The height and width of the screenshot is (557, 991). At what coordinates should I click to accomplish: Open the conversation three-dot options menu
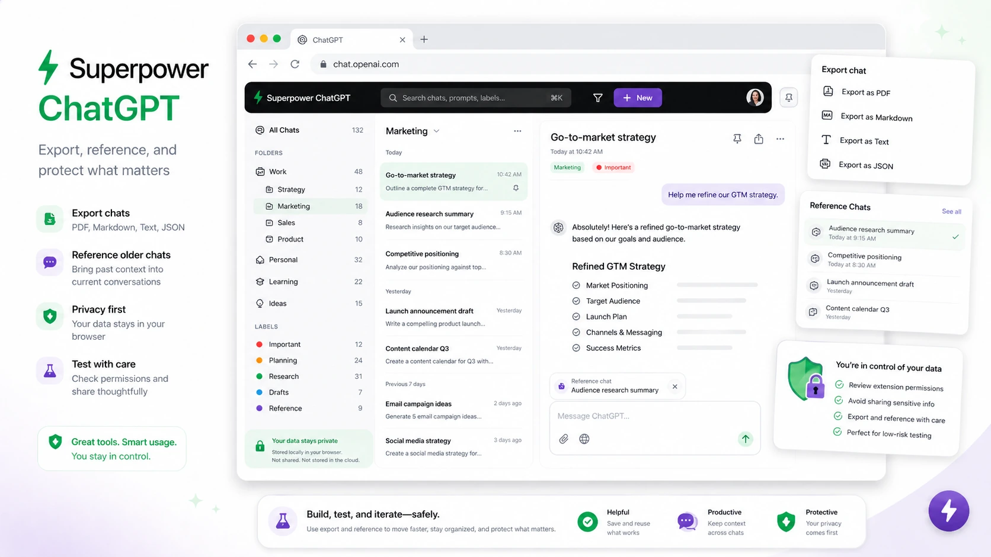point(780,139)
